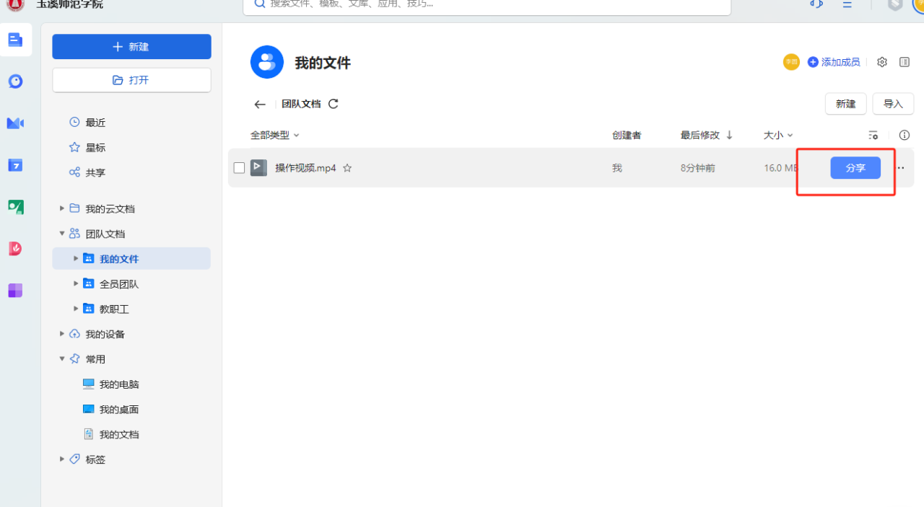The image size is (924, 507).
Task: Open the video meeting icon in the left sidebar
Action: [x=15, y=123]
